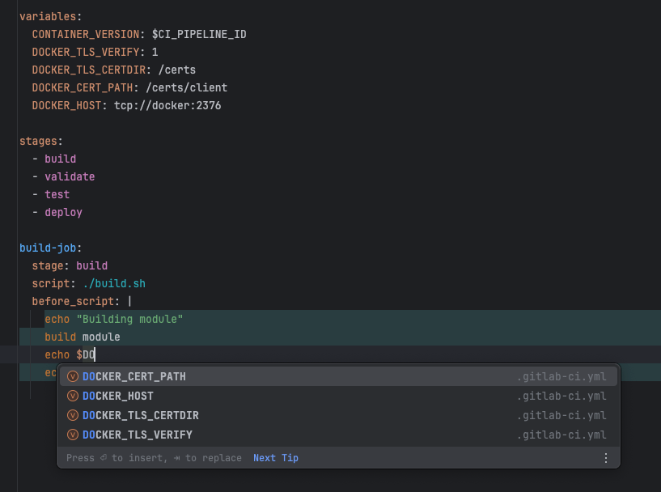Click the validate stage list item
661x492 pixels.
[70, 176]
